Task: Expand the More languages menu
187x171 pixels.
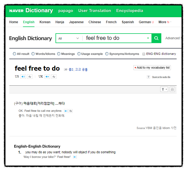Action: (165, 22)
